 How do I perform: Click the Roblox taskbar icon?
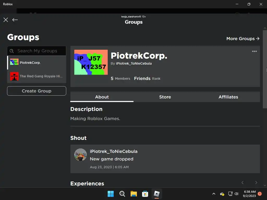click(157, 194)
